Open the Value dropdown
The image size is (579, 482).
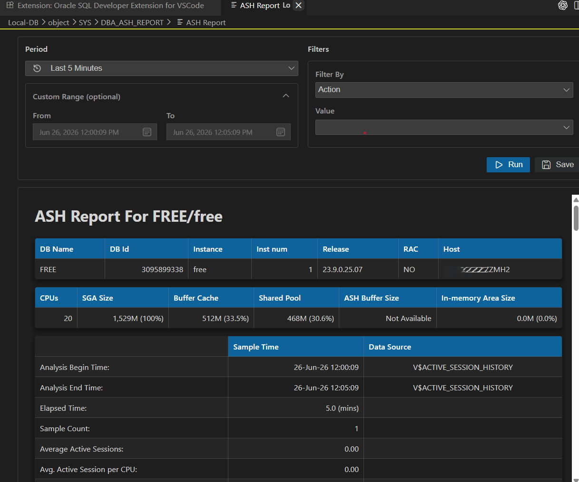click(444, 127)
